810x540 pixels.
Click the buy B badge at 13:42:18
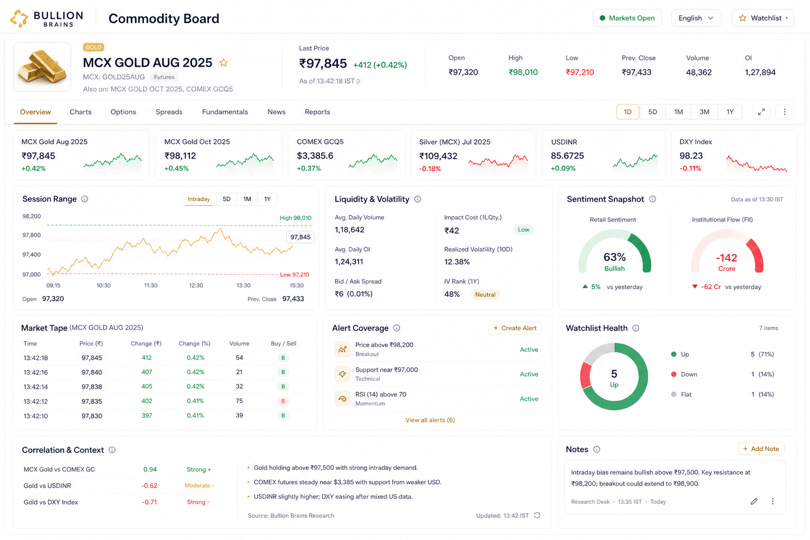[283, 358]
